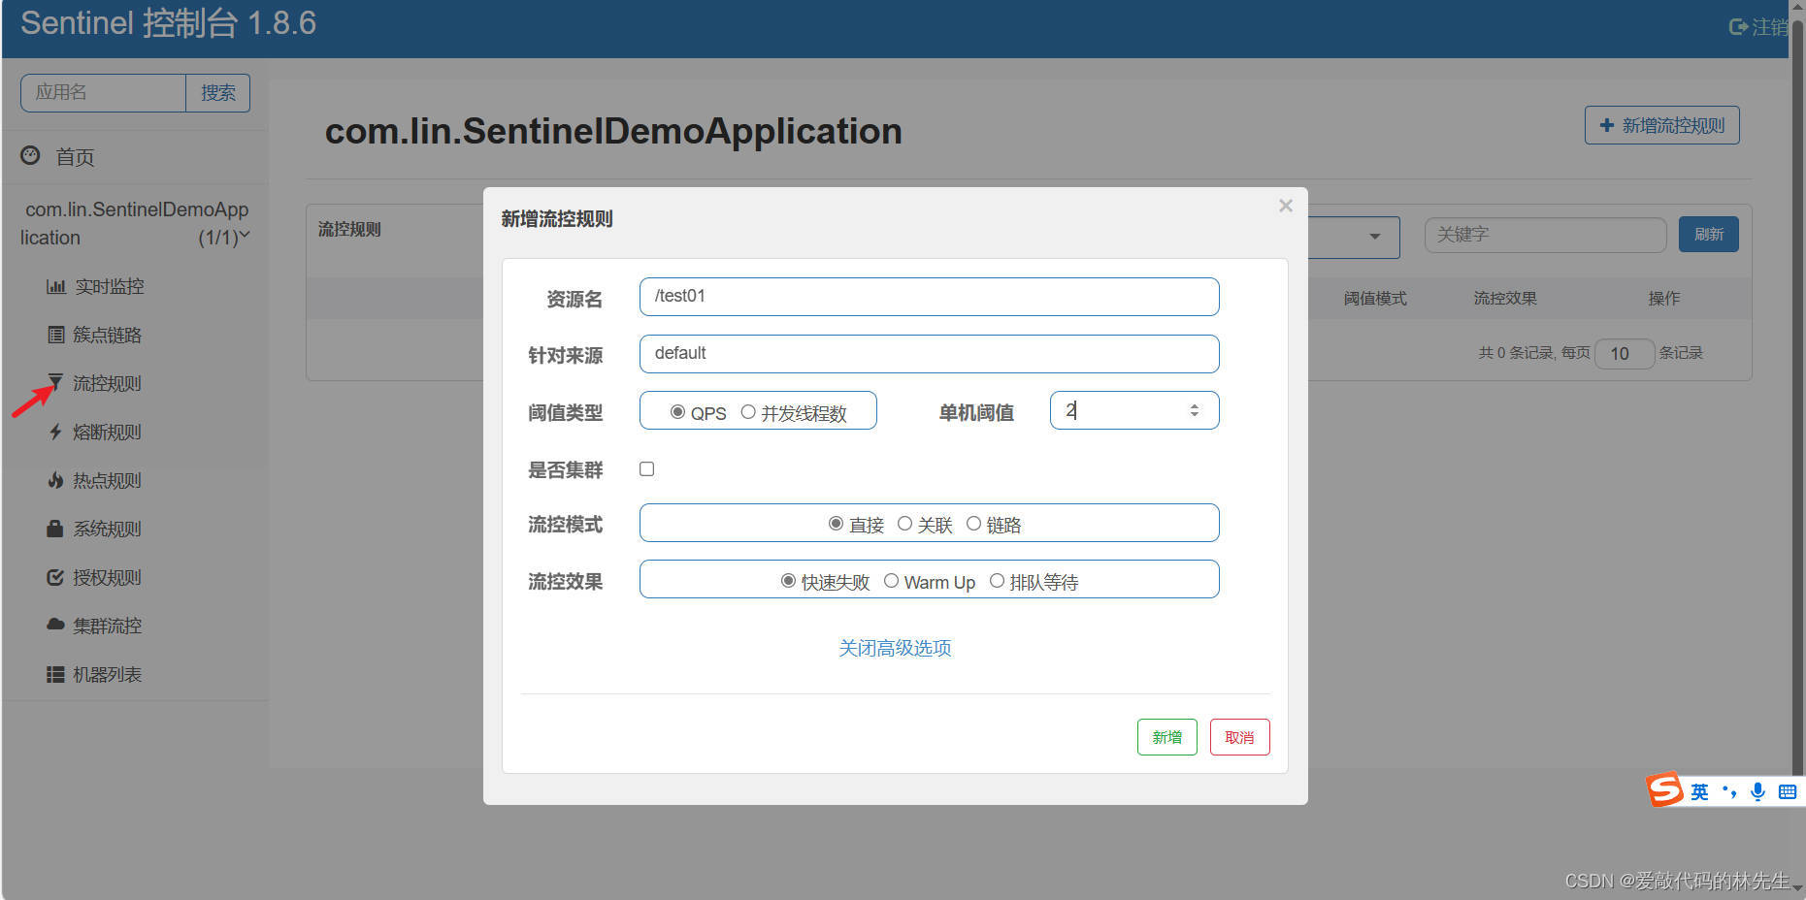Click the 簇点链路 list icon
Screen dimensions: 1806x900
[56, 335]
